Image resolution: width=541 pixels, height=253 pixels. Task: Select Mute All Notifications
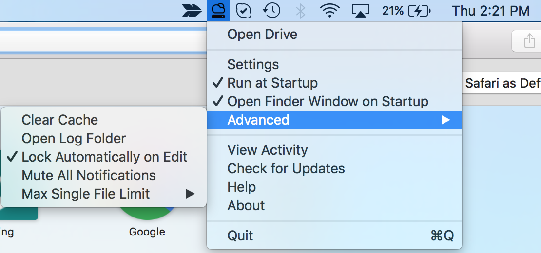coord(89,175)
